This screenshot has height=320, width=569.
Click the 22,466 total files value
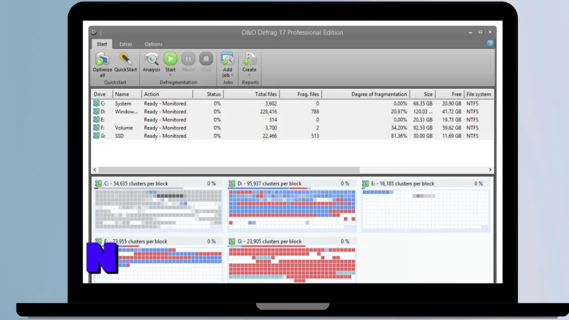[269, 136]
